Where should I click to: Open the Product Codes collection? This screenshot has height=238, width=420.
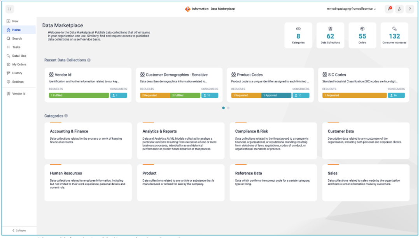250,75
